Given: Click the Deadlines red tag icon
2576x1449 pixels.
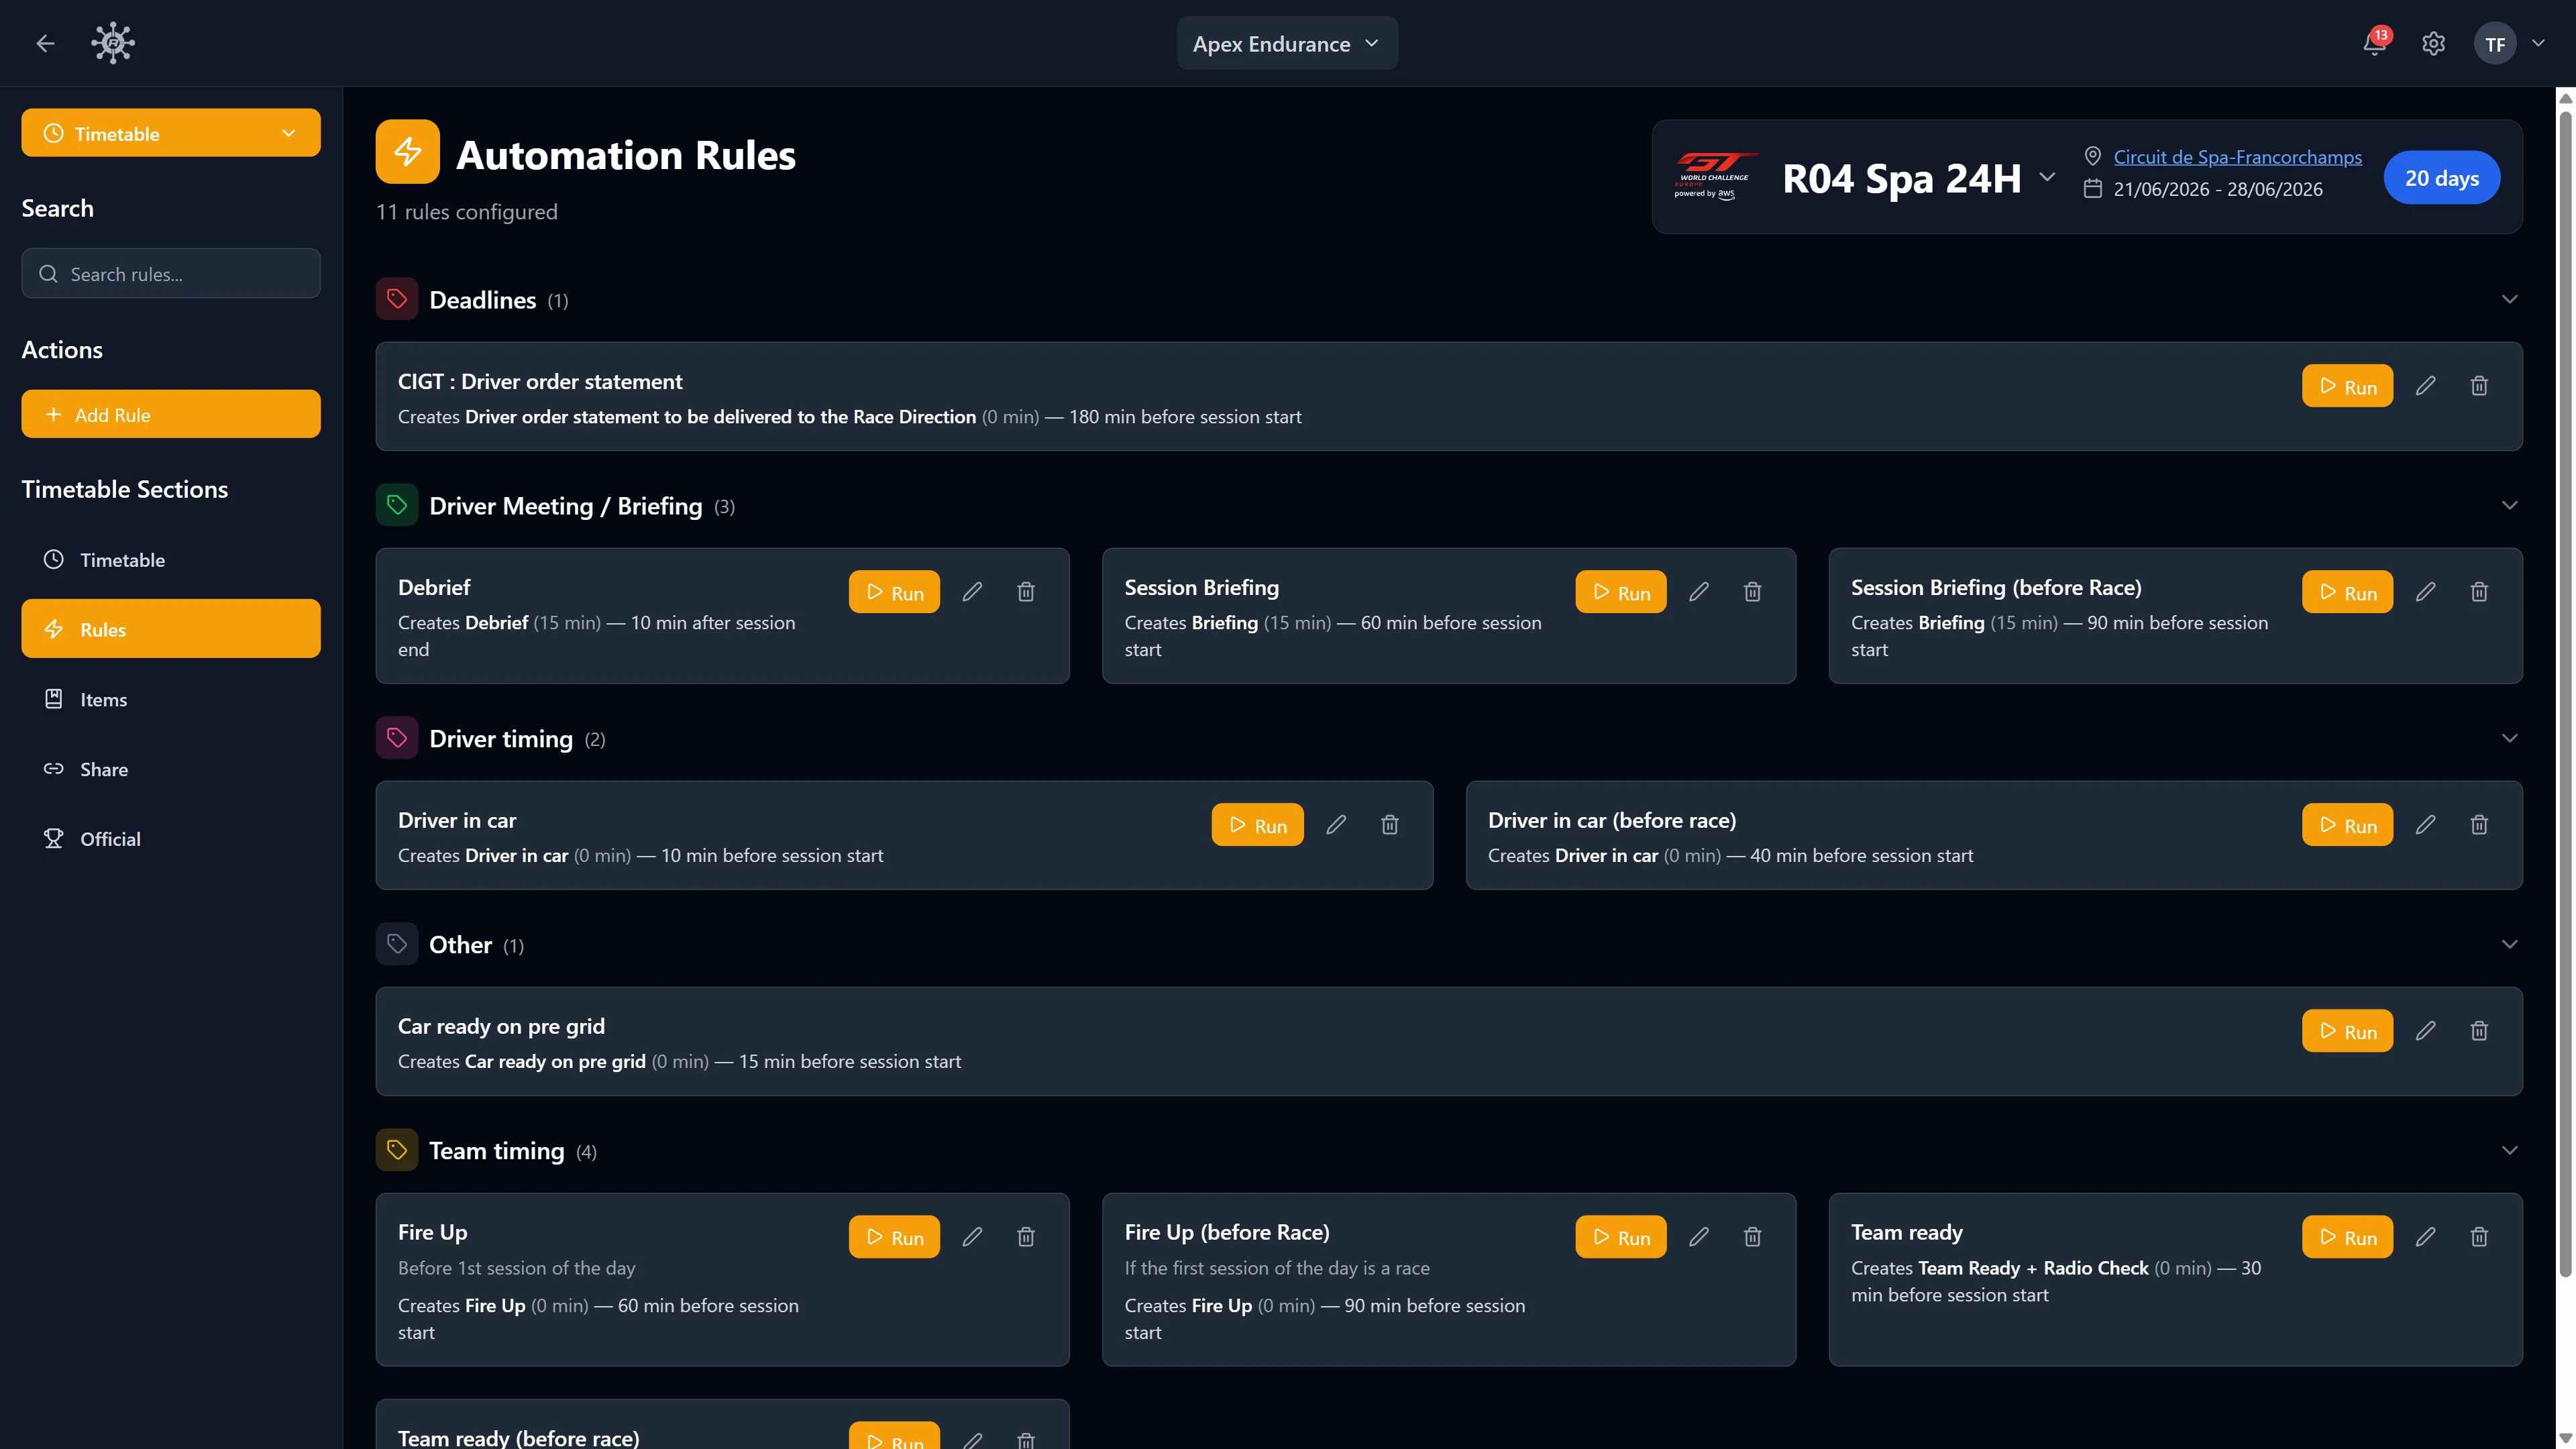Looking at the screenshot, I should (x=397, y=299).
